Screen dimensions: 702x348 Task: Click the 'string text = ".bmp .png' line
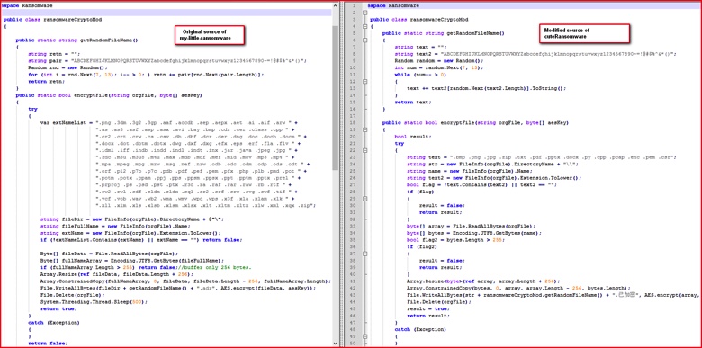(541, 157)
